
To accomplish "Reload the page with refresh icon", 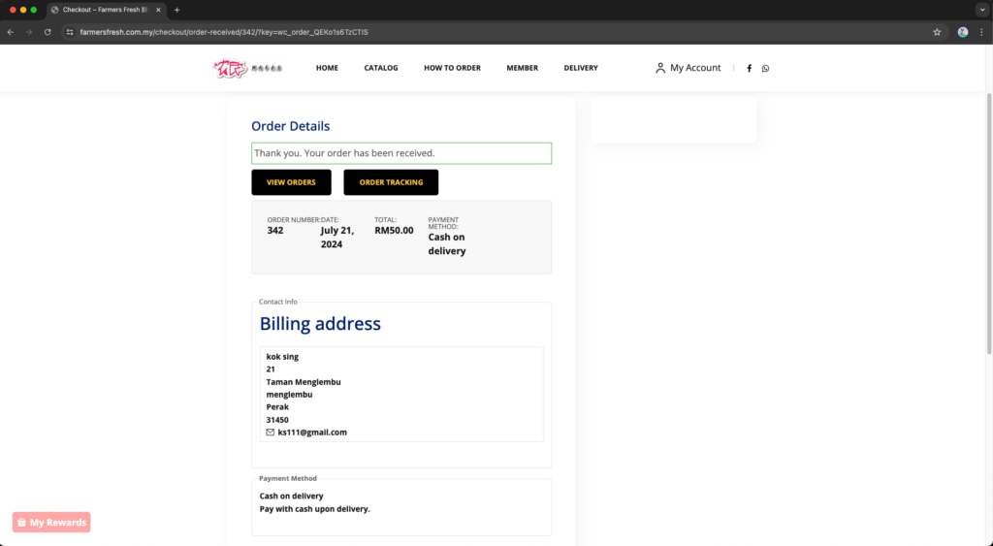I will pos(48,32).
